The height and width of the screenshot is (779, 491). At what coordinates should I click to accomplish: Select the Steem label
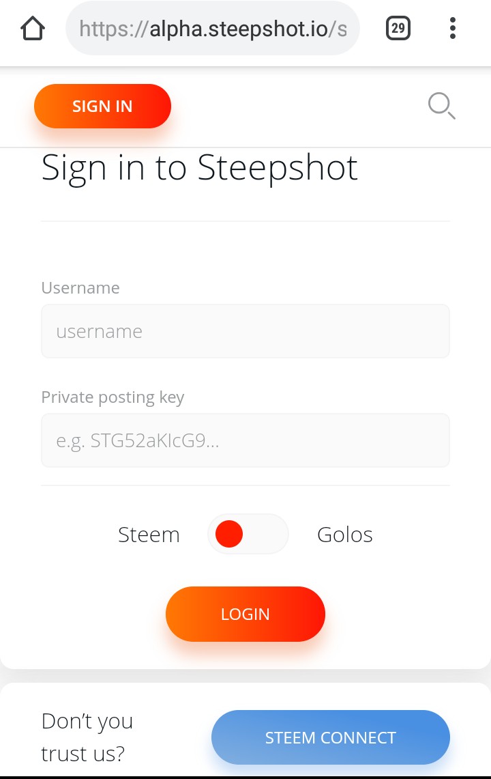(x=149, y=535)
